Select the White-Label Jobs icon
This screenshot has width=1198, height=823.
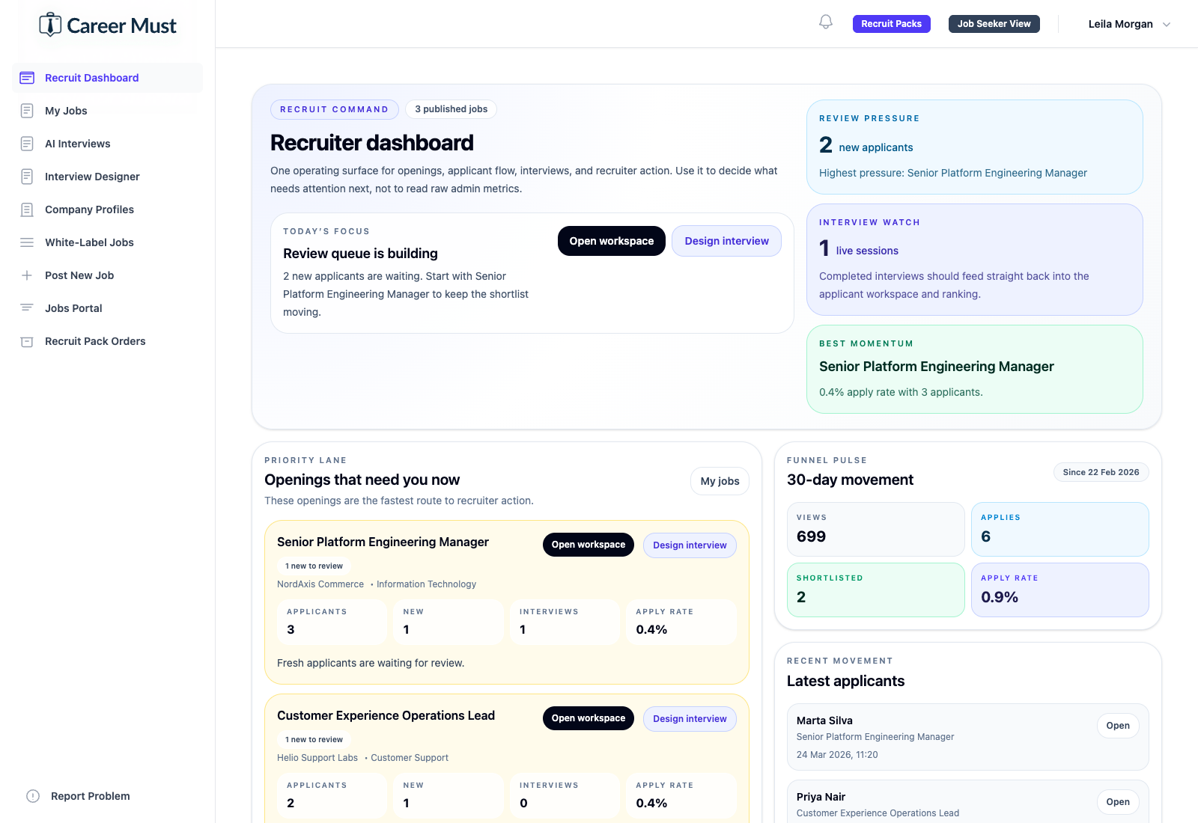(x=27, y=242)
